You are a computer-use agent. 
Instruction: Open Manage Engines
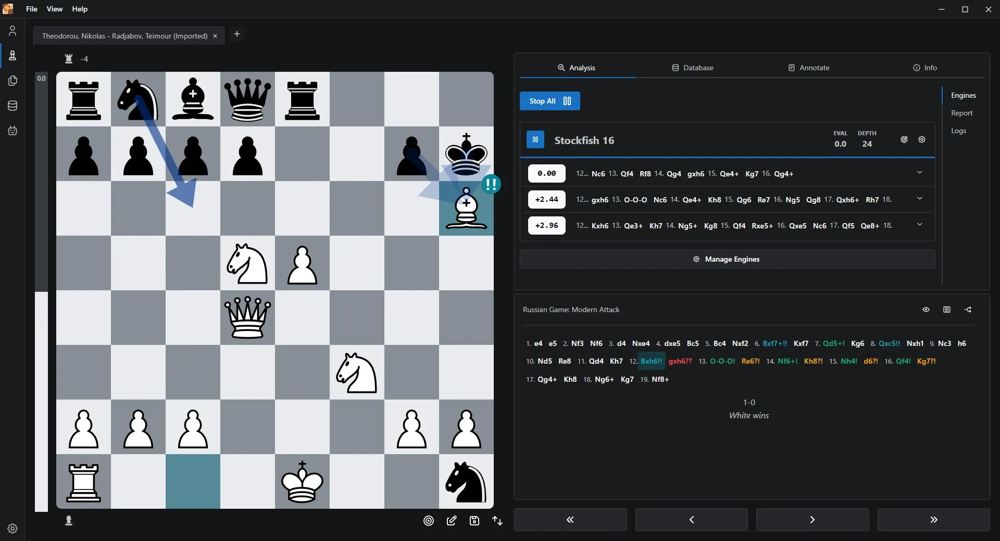pos(726,259)
